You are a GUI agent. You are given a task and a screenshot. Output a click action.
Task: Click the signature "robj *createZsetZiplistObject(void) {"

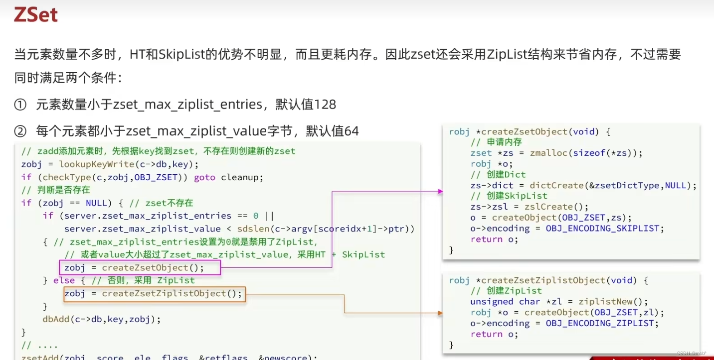548,280
